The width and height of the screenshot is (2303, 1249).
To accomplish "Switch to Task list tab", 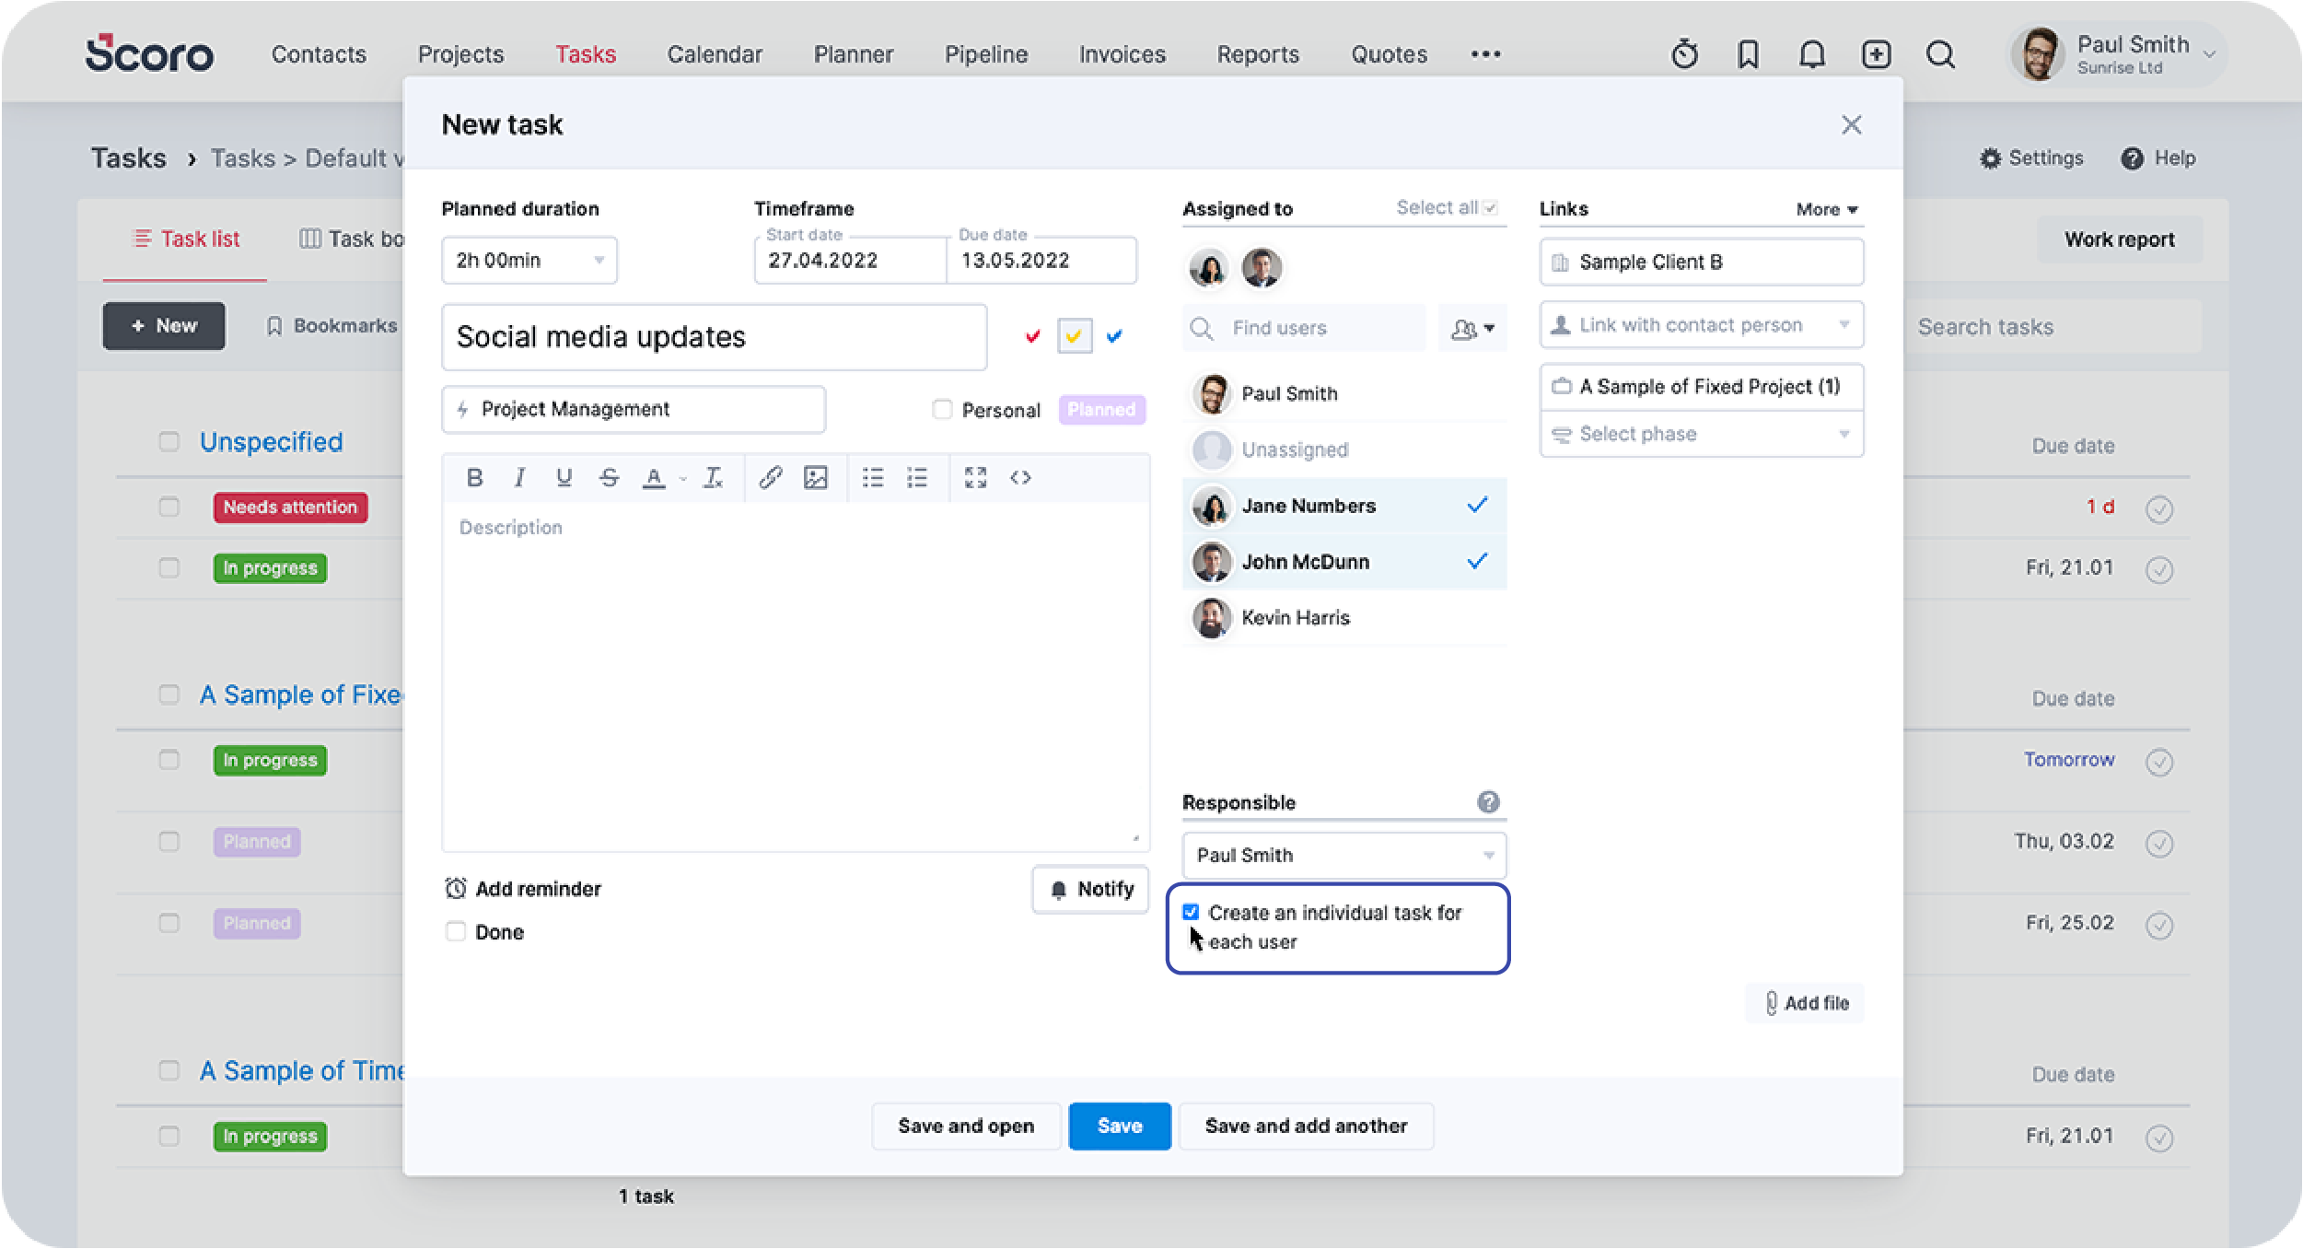I will [187, 239].
